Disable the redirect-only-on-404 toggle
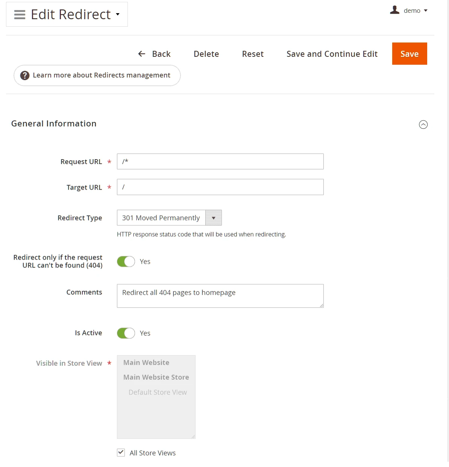The width and height of the screenshot is (449, 467). click(126, 261)
